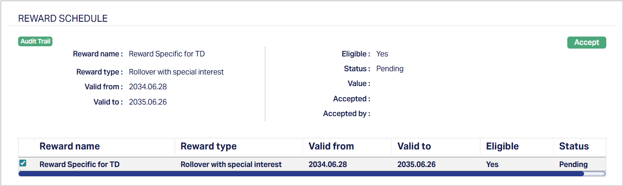The height and width of the screenshot is (186, 623).
Task: Click the Reward name value in details
Action: pyautogui.click(x=167, y=54)
